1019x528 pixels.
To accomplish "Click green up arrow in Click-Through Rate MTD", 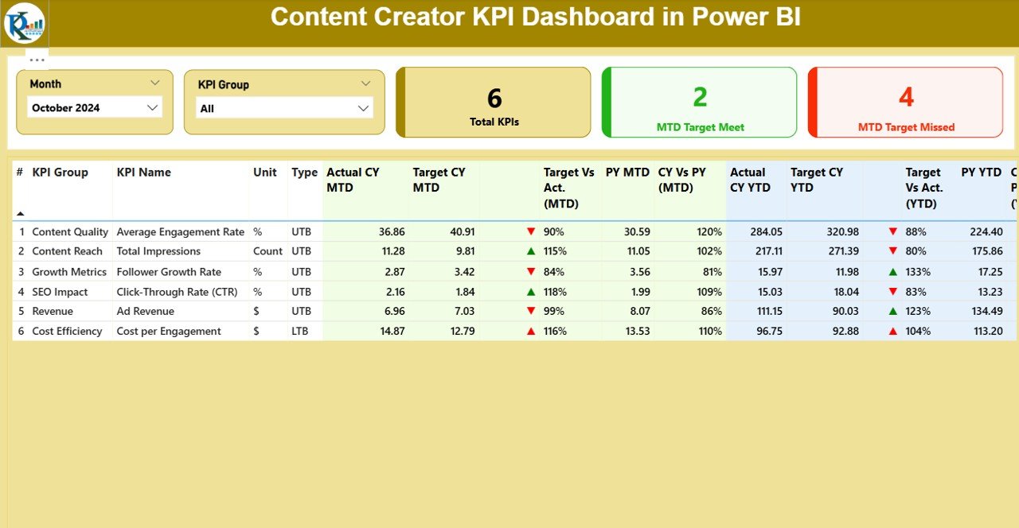I will click(x=531, y=292).
